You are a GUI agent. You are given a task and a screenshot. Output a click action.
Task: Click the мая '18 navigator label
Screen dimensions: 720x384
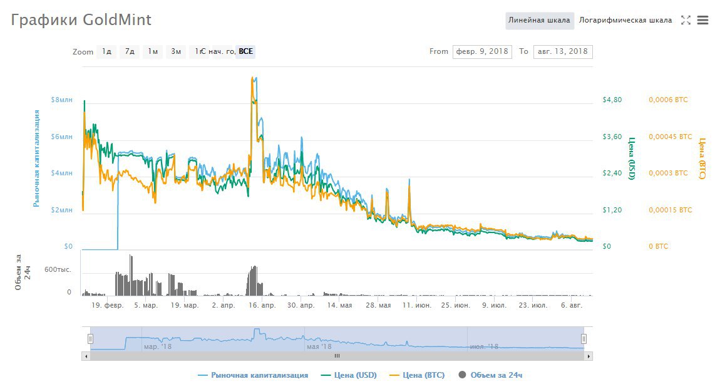coord(319,346)
